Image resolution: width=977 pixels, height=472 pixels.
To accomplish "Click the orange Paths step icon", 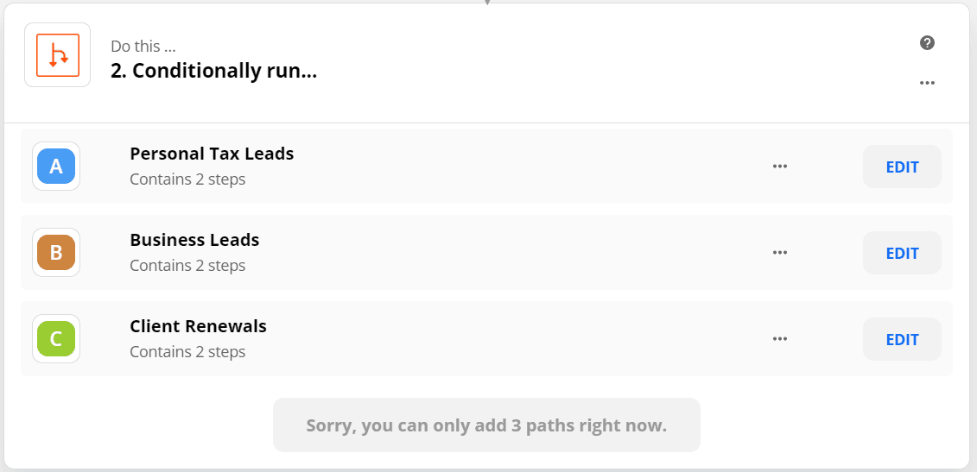I will 57,55.
